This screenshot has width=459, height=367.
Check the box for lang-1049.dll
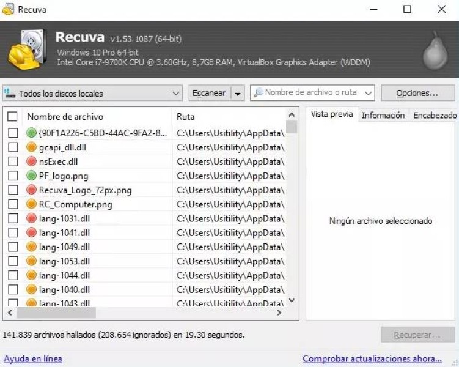tap(12, 247)
